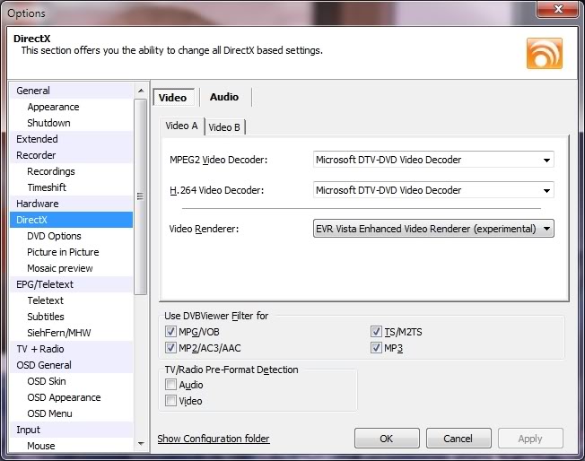Open the Timeshift options page

71,187
